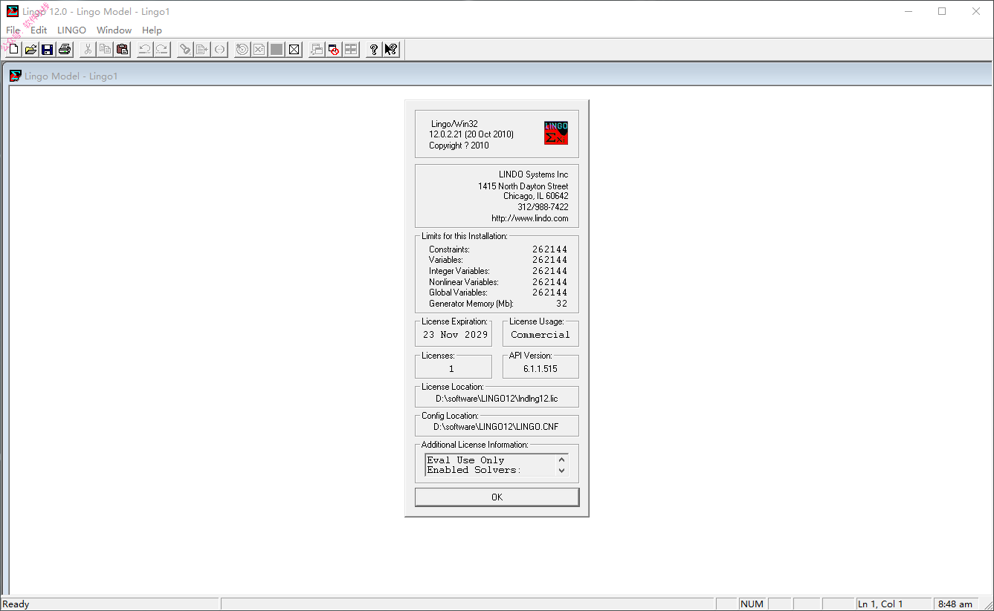
Task: Click the Lingo Model child window icon
Action: click(16, 76)
